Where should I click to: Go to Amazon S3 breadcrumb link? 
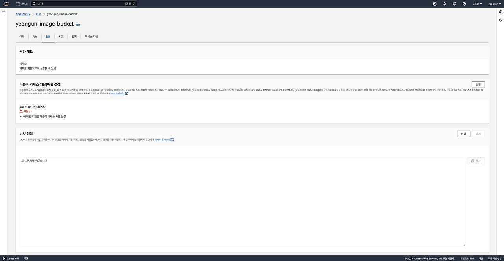[x=22, y=14]
